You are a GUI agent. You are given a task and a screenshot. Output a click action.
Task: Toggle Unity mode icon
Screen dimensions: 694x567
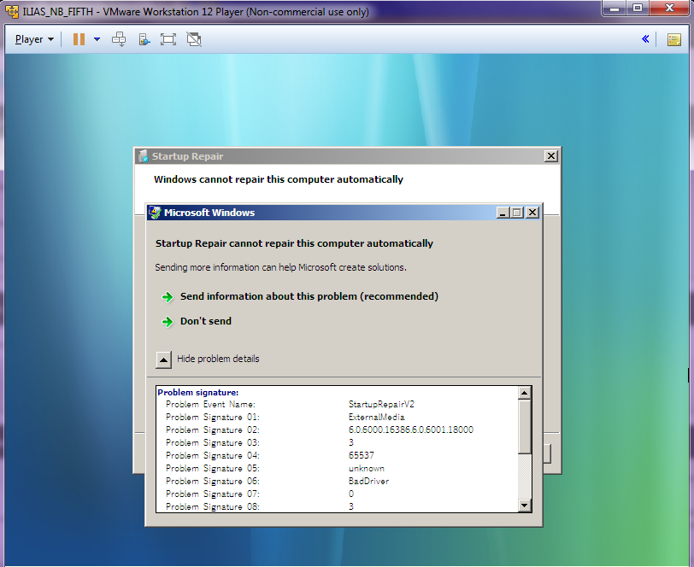[x=194, y=39]
